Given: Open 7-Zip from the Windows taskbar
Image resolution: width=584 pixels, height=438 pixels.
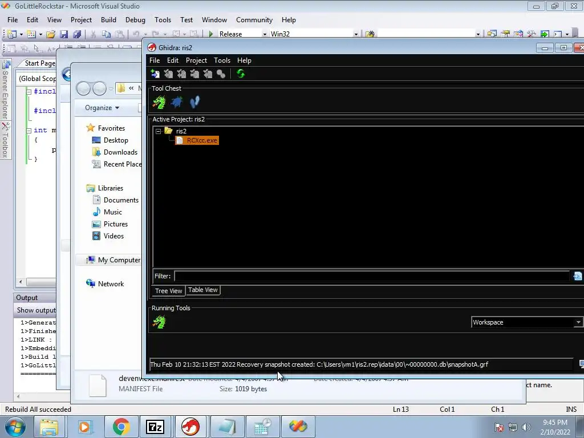Looking at the screenshot, I should [x=155, y=427].
